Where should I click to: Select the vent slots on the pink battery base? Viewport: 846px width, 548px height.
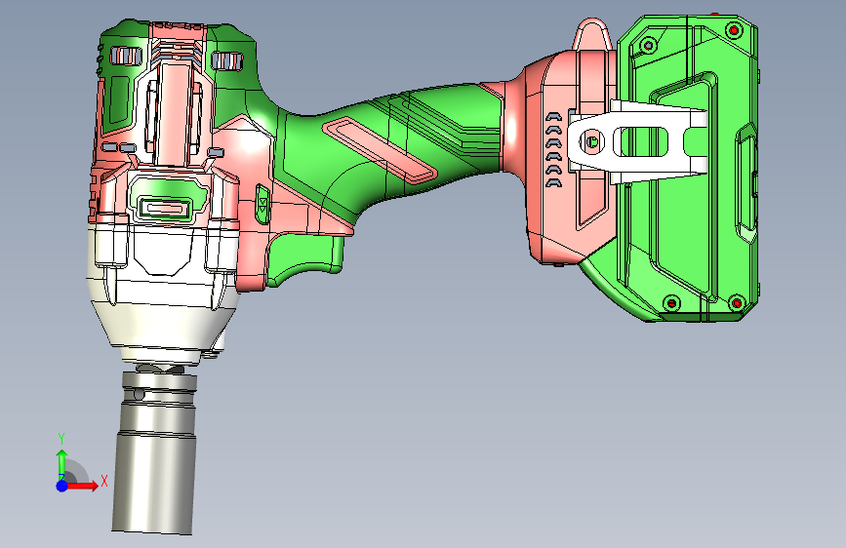coord(553,150)
